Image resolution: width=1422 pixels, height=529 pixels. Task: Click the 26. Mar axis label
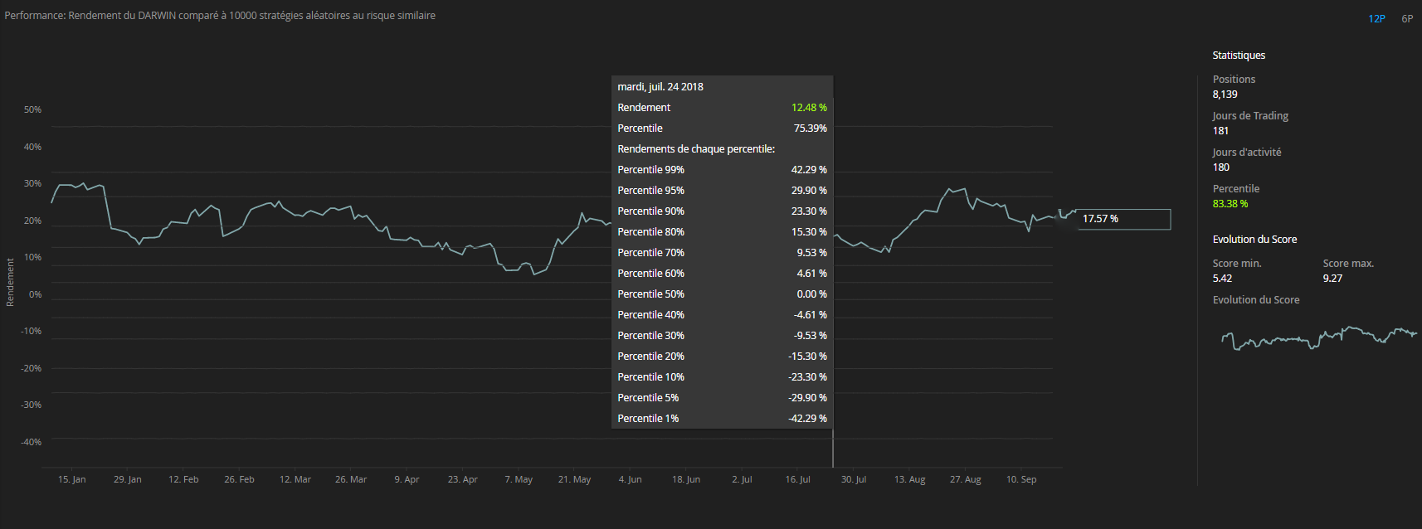[351, 479]
